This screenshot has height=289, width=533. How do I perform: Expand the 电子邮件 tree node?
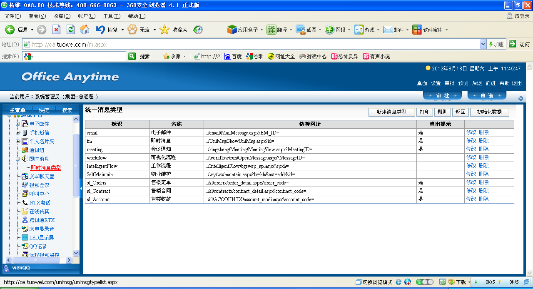[18, 124]
